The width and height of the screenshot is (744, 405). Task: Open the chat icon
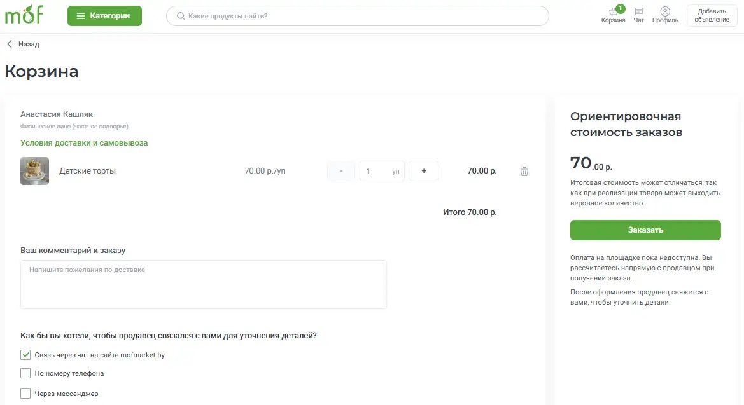[x=639, y=11]
